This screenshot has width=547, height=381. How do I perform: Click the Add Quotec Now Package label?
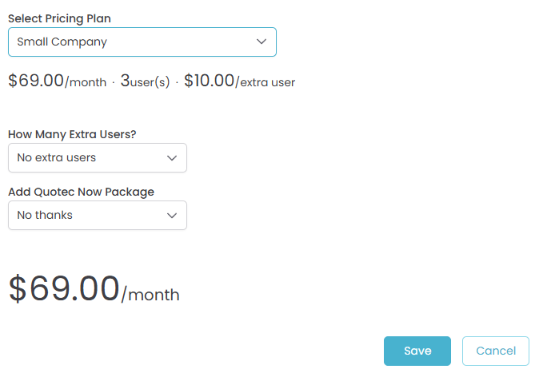click(x=81, y=192)
